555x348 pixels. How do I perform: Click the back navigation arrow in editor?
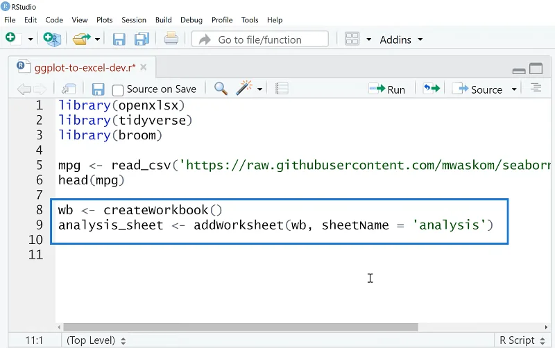pos(24,89)
